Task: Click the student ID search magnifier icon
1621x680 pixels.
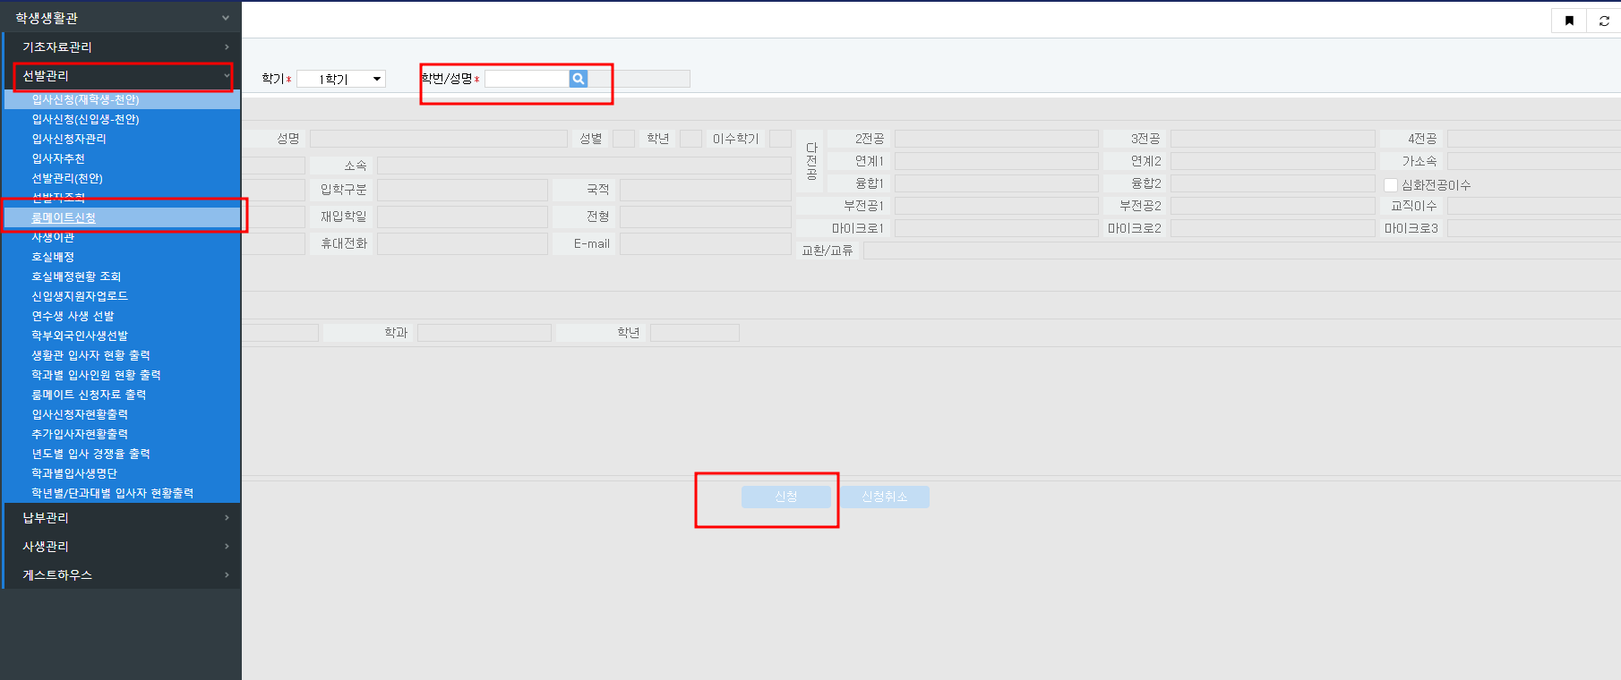Action: click(579, 79)
